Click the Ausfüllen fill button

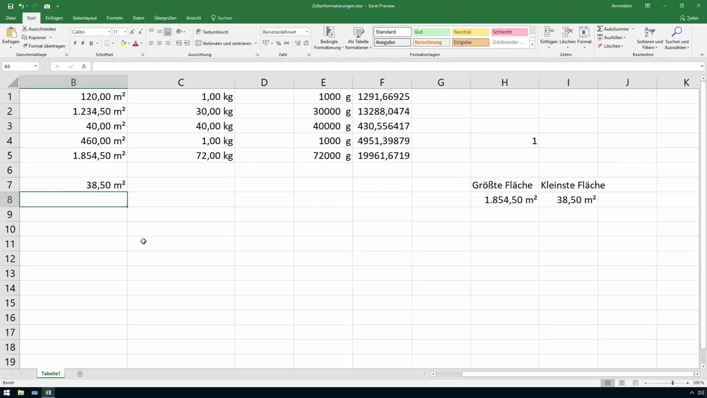tap(611, 37)
